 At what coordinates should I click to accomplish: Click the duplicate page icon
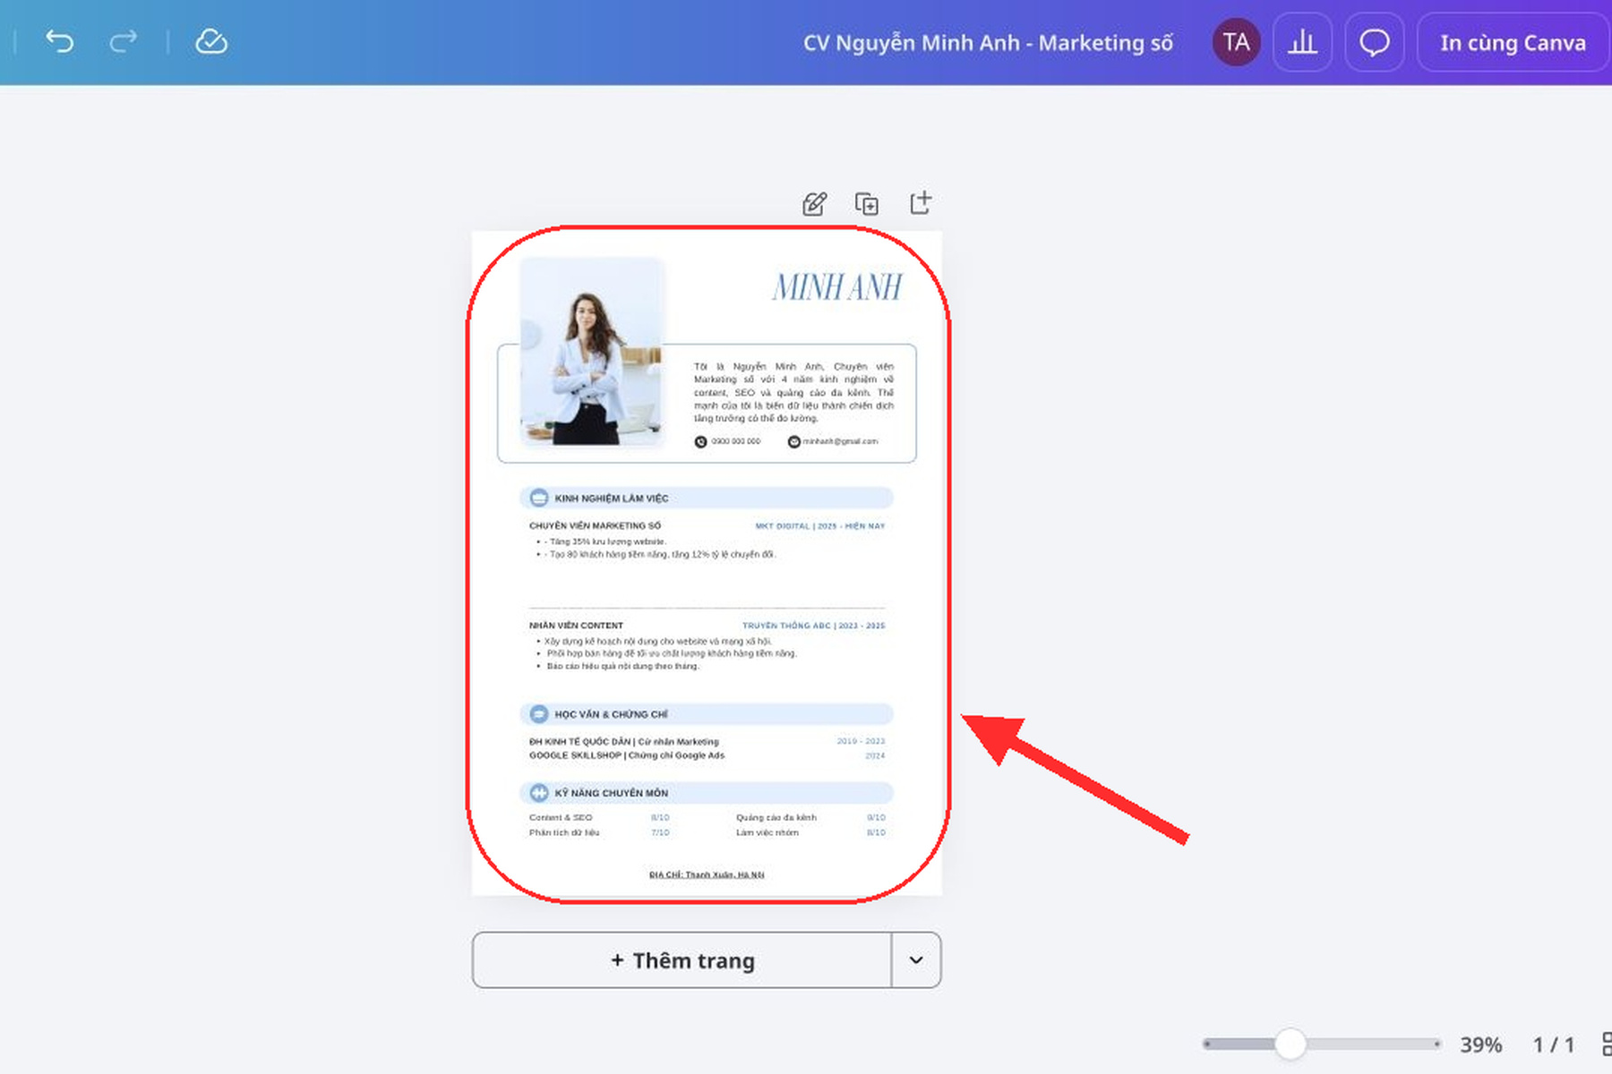[x=867, y=204]
